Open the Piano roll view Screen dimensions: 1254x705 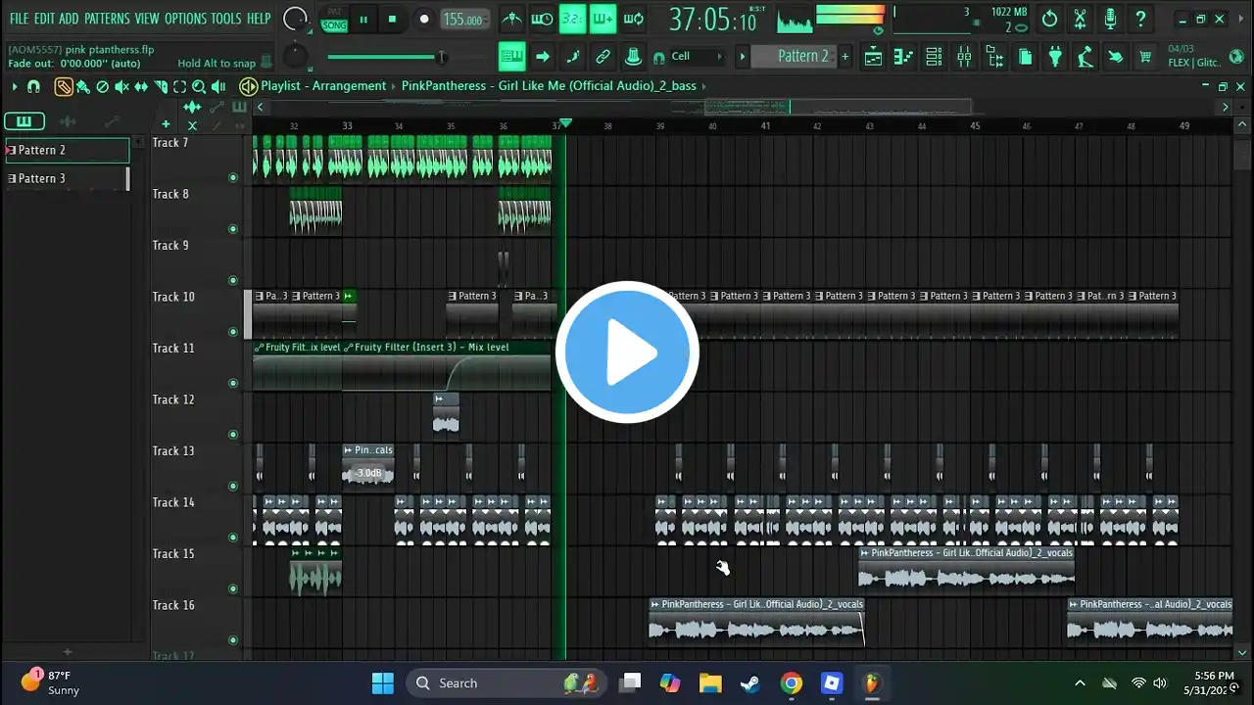[x=903, y=57]
